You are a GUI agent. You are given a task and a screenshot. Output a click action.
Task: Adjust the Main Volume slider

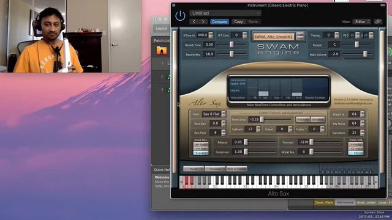(x=356, y=54)
